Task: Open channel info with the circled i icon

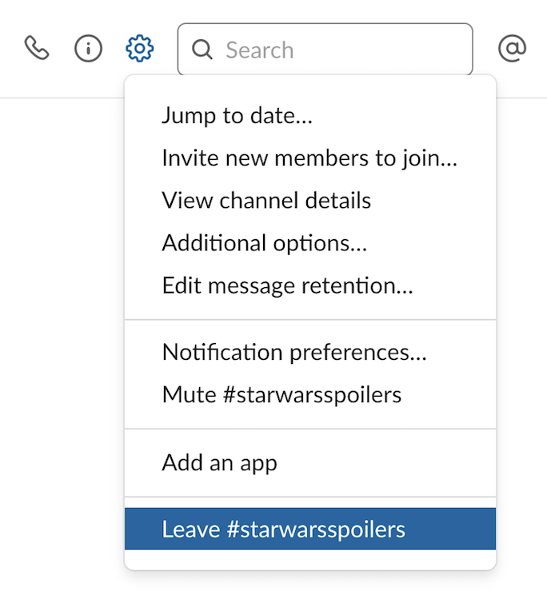Action: pyautogui.click(x=89, y=48)
